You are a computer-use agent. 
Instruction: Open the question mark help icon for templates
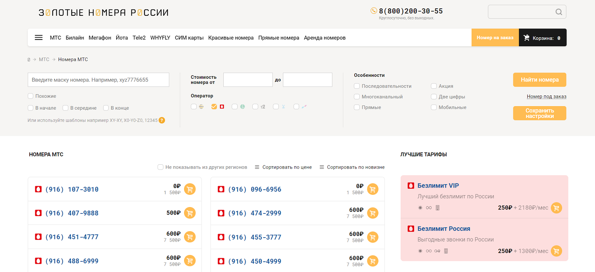162,120
